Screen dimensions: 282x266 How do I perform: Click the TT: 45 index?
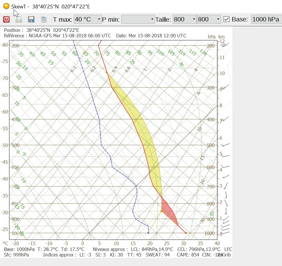coord(134,255)
